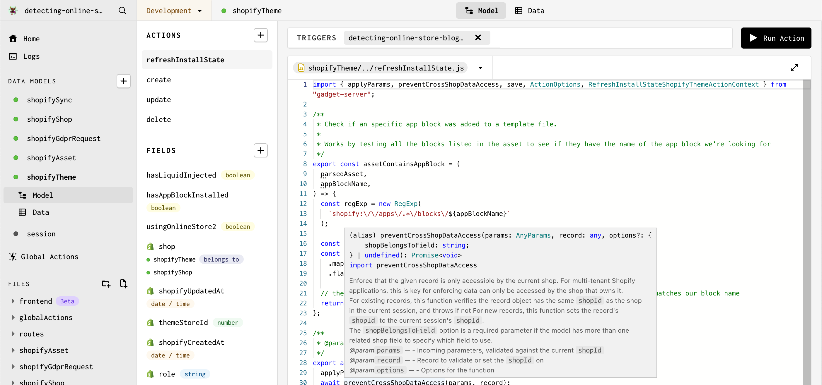
Task: Open the file selector dropdown arrow
Action: click(480, 68)
